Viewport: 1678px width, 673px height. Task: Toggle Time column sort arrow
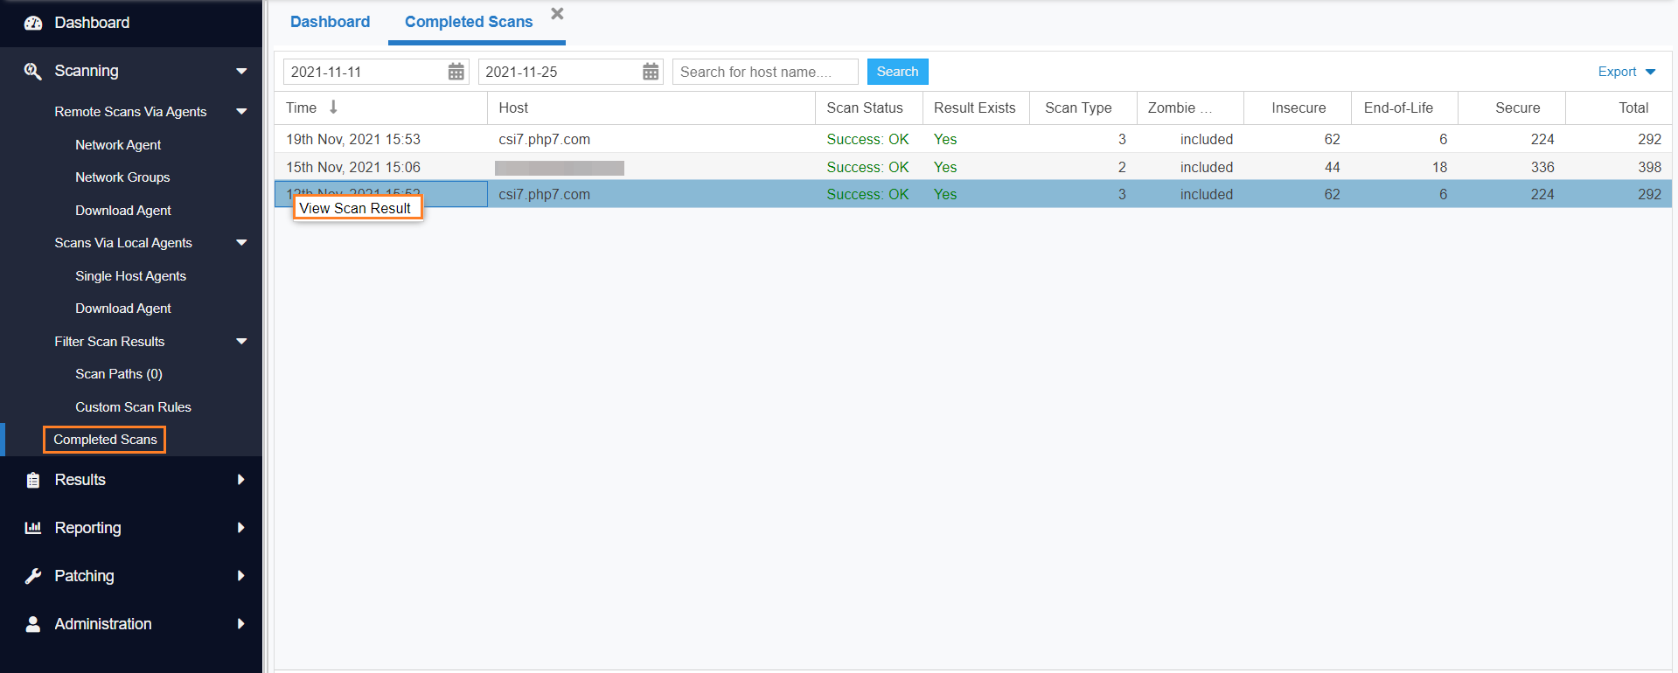click(x=333, y=108)
